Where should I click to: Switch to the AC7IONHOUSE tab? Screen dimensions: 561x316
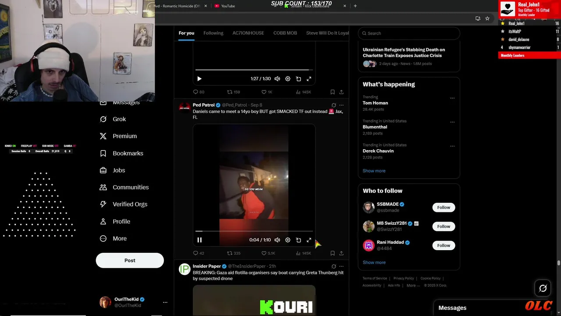[x=249, y=33]
